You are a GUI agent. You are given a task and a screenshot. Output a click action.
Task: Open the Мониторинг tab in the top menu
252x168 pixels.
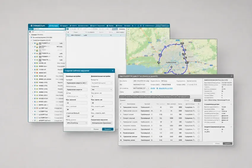coord(54,26)
